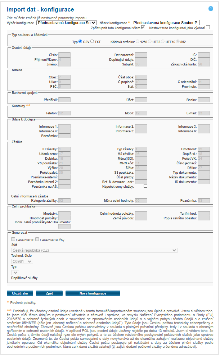Click the 'Název konfigurace' text field
Image resolution: width=220 pixels, height=356 pixels.
[x=166, y=22]
